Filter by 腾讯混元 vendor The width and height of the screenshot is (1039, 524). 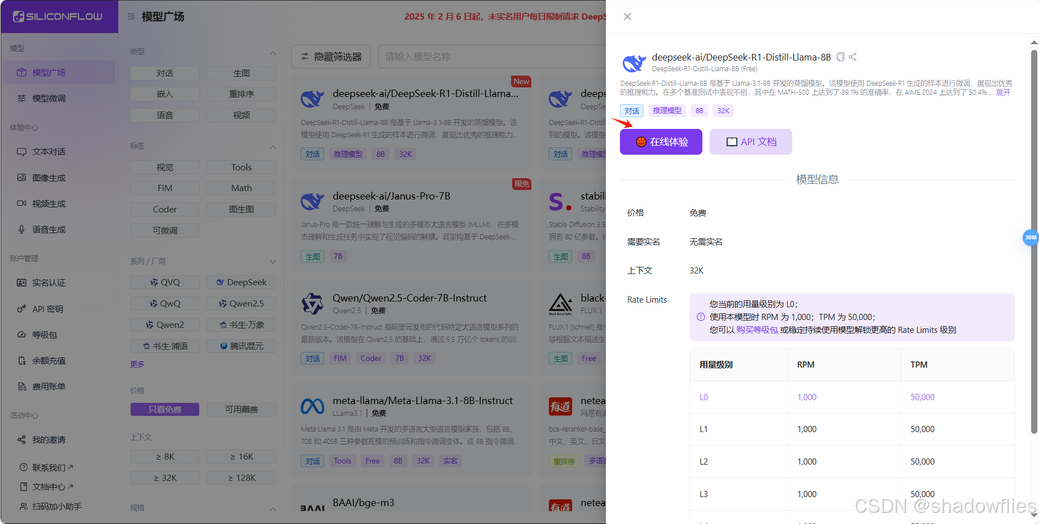[241, 346]
